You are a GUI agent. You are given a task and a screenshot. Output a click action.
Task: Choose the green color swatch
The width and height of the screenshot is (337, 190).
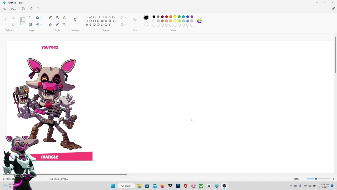[x=179, y=17]
